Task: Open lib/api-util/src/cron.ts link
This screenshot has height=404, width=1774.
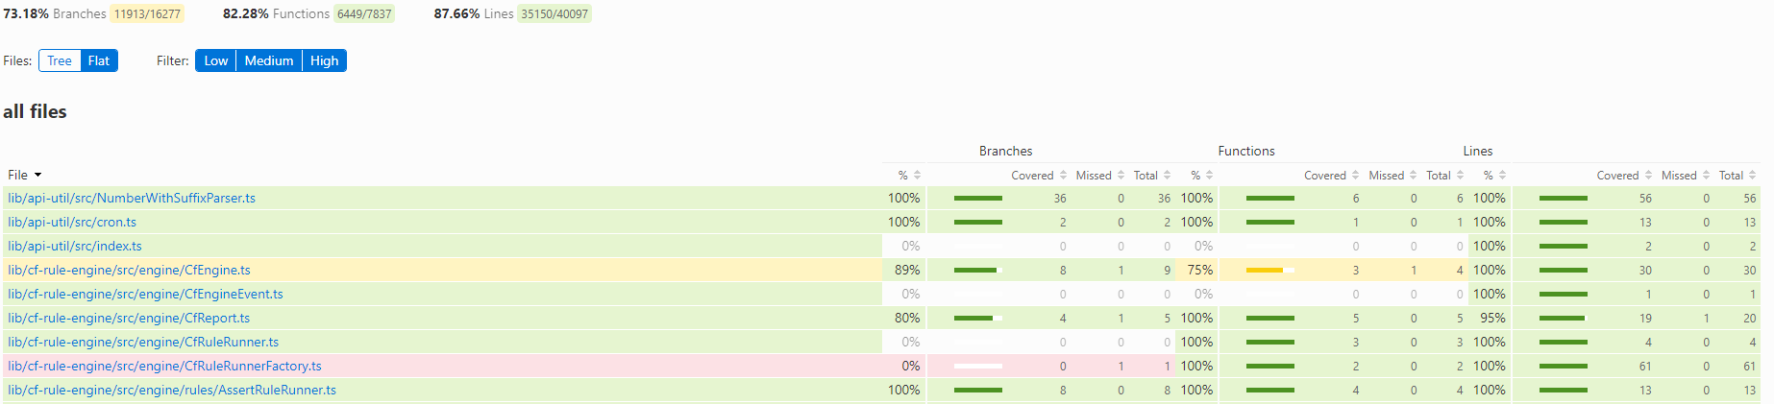Action: 72,223
